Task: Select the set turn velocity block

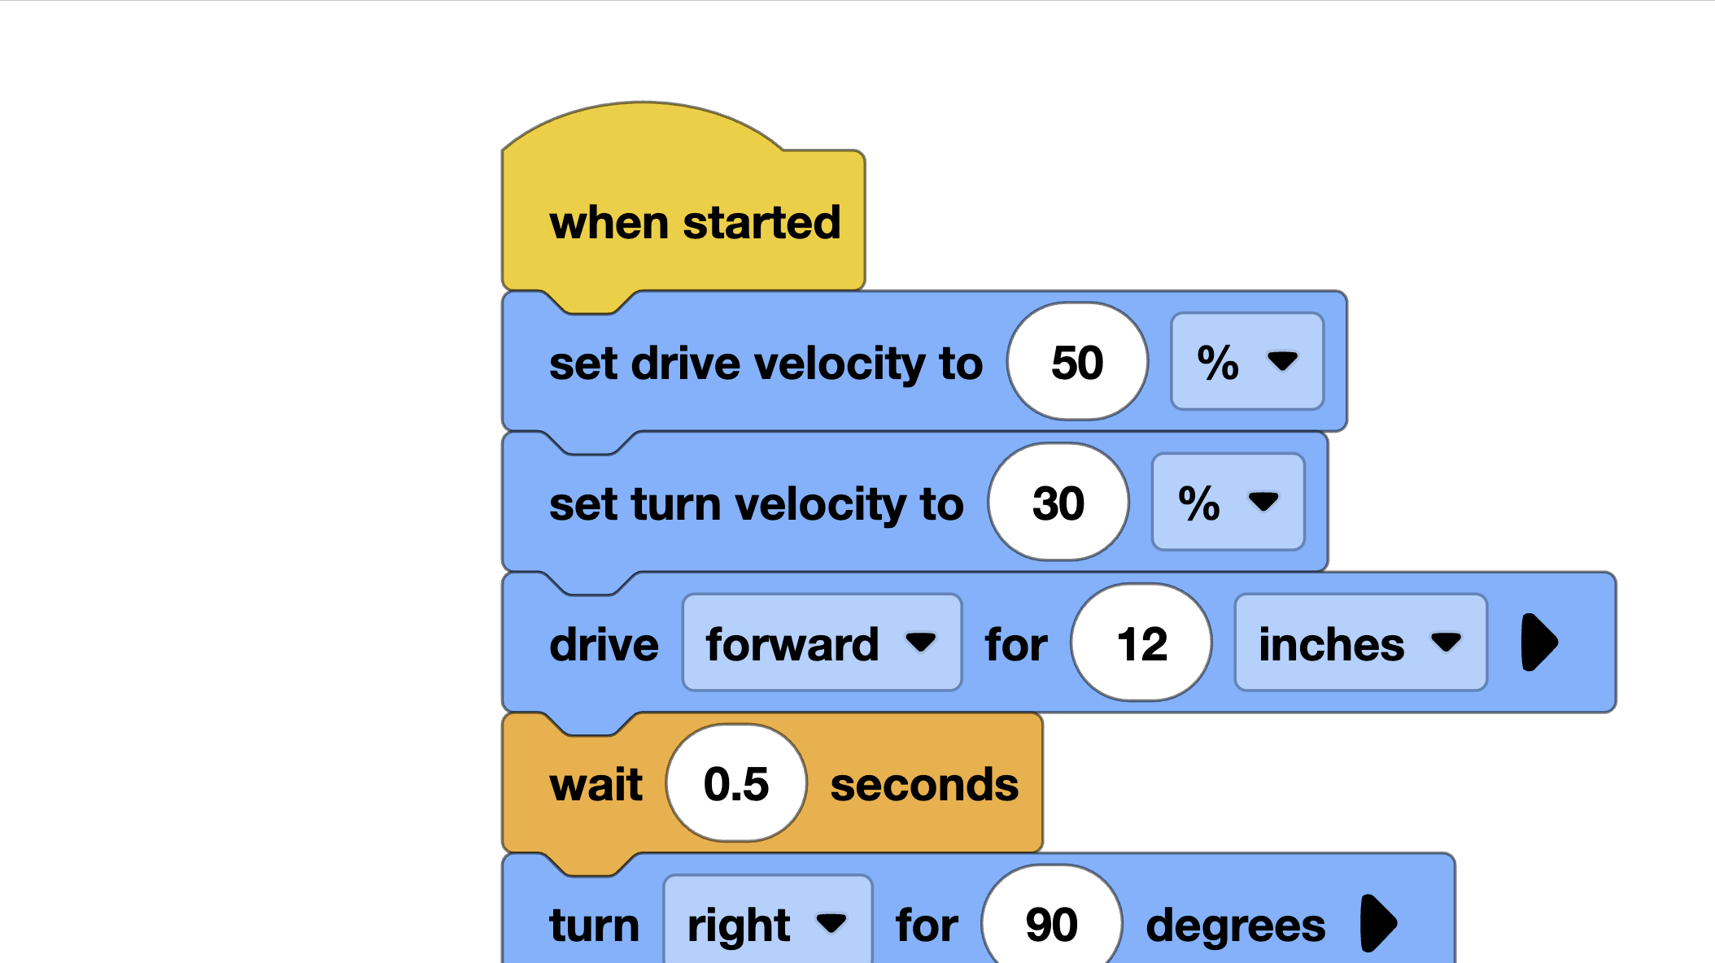Action: click(755, 503)
